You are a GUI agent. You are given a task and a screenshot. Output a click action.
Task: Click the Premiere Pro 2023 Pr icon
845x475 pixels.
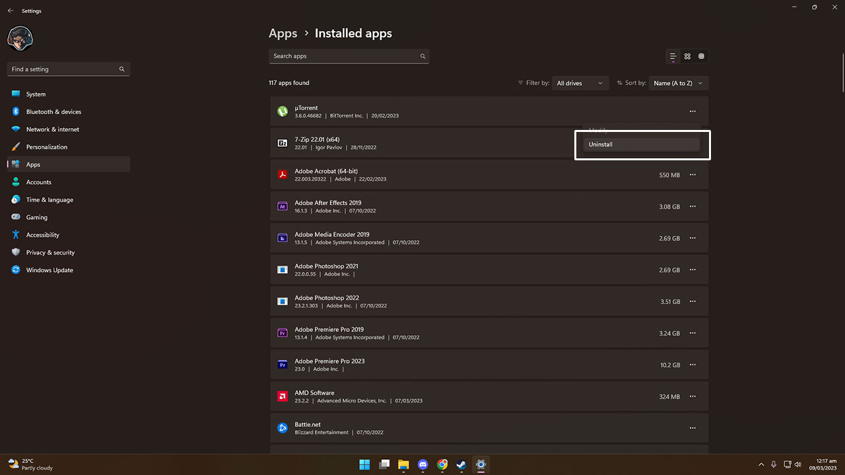coord(283,365)
